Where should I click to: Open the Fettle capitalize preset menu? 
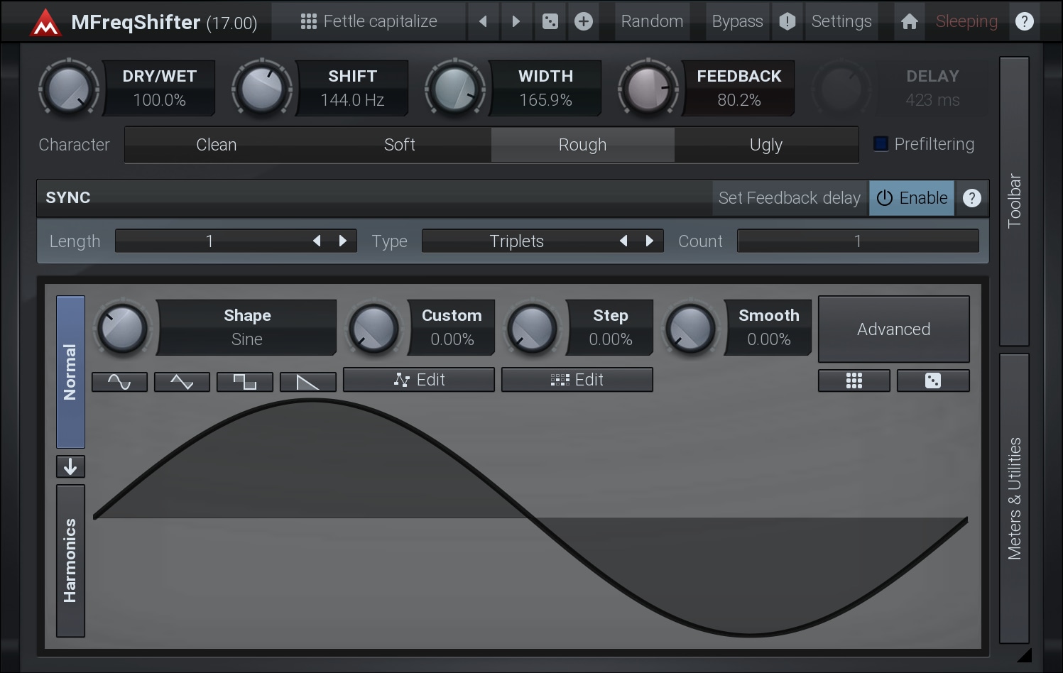tap(369, 21)
